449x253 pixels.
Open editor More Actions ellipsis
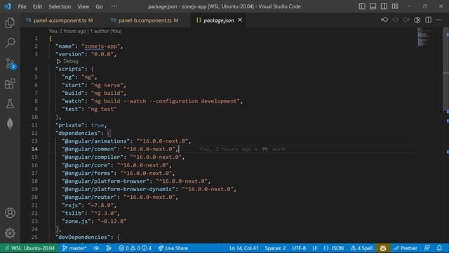coord(439,20)
